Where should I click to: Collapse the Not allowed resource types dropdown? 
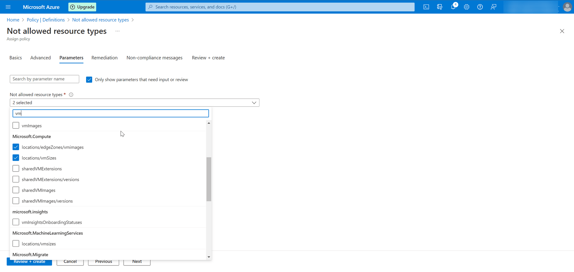pyautogui.click(x=254, y=102)
